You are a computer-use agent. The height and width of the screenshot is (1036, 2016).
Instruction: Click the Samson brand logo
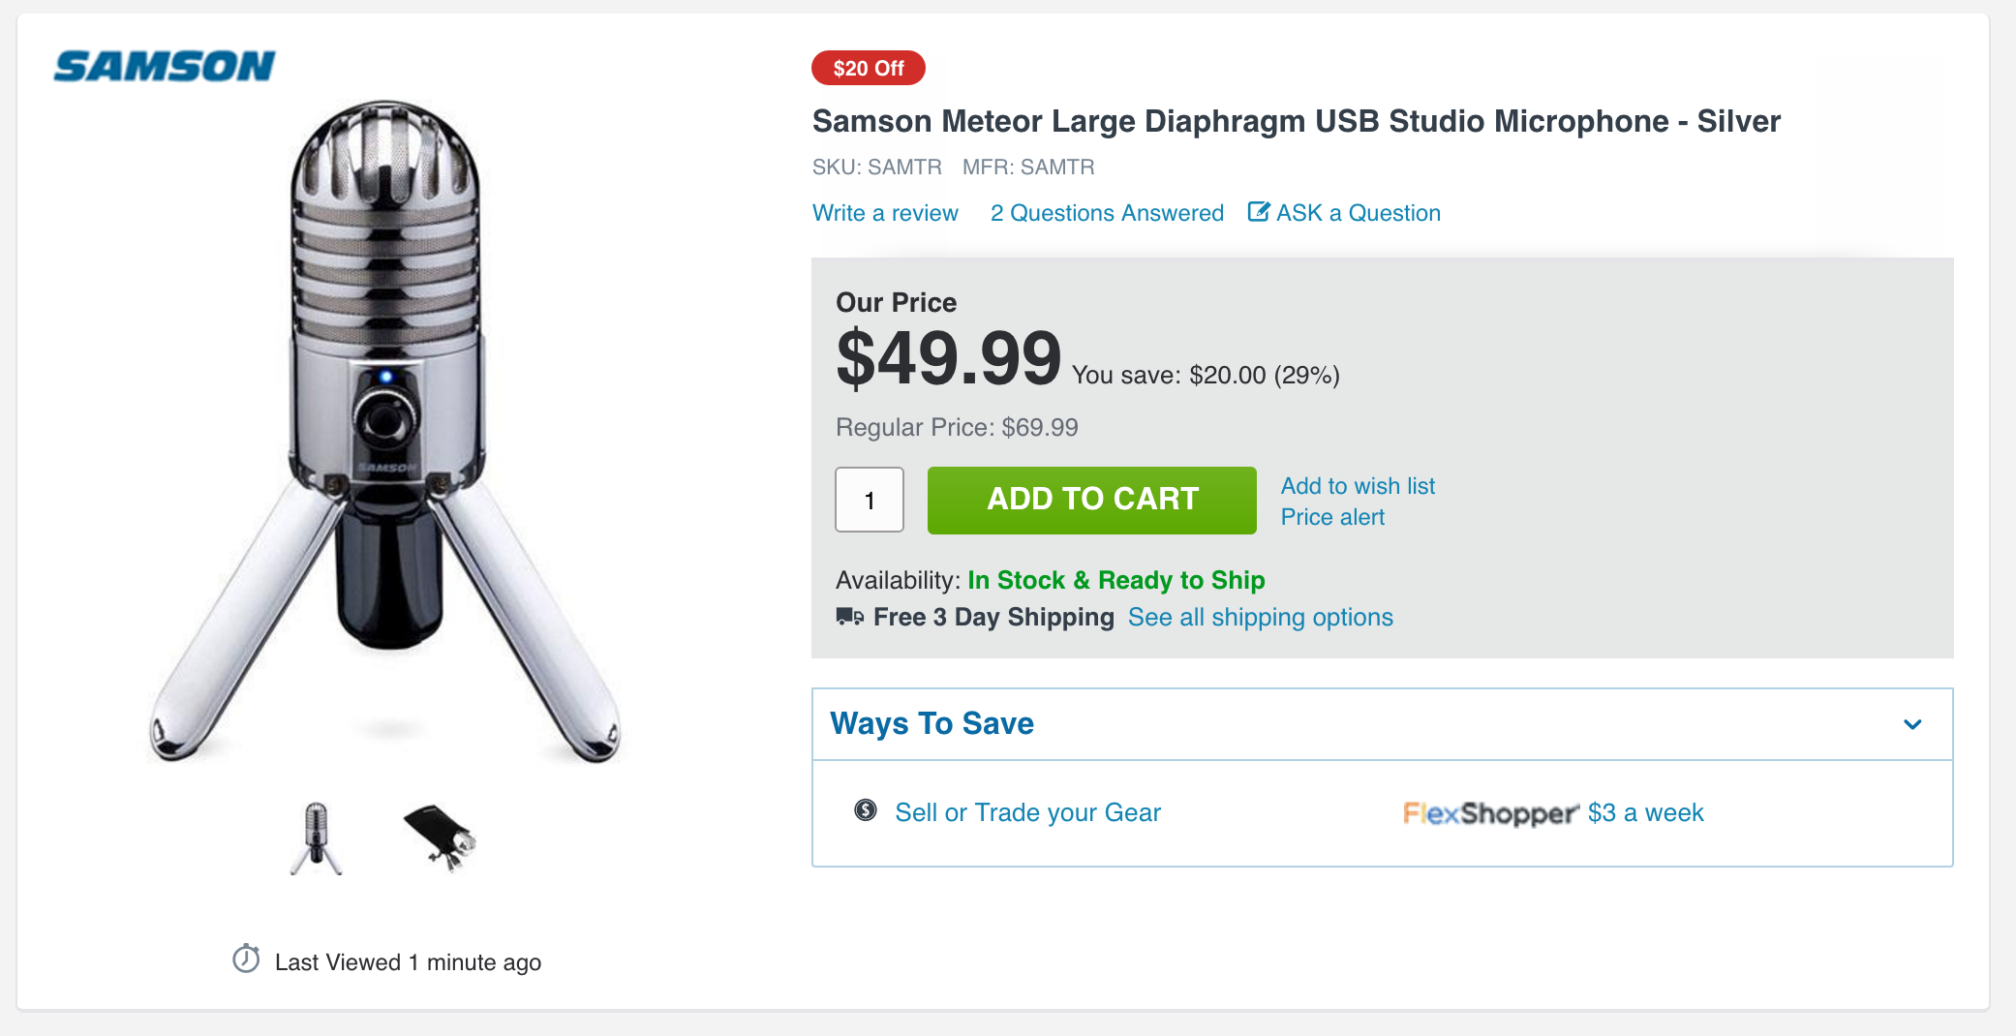point(165,67)
